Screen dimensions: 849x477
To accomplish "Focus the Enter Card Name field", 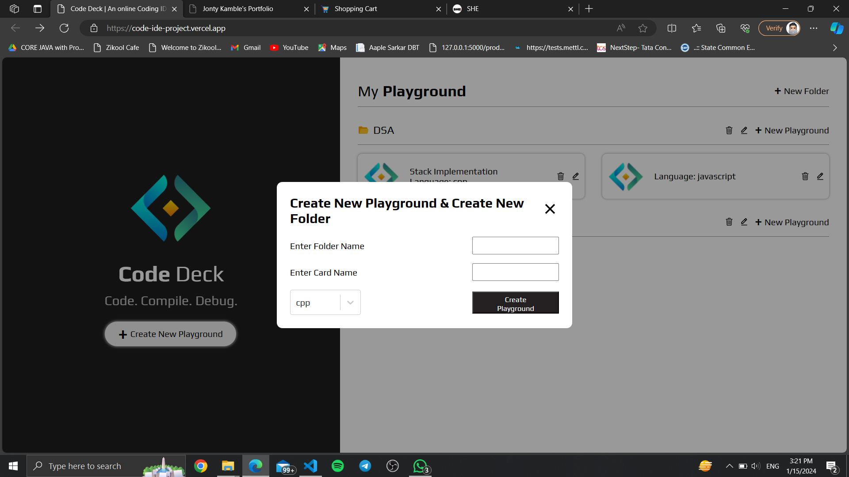I will click(515, 272).
